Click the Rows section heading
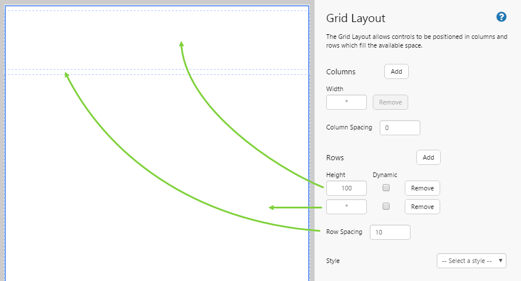Screen dimensions: 521x281 335,157
